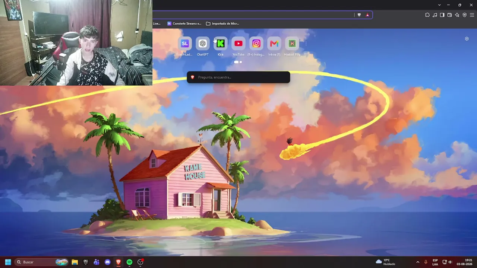Open the OBS Studio taskbar icon
Screen dimensions: 477x268
click(140, 262)
